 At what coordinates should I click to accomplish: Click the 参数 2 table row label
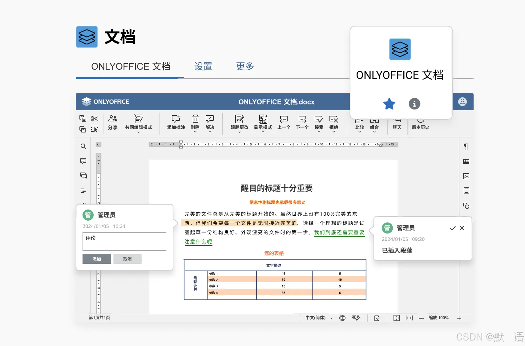pyautogui.click(x=213, y=280)
